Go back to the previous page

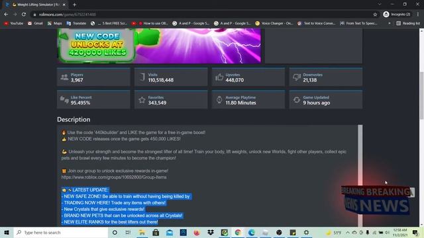coord(6,15)
